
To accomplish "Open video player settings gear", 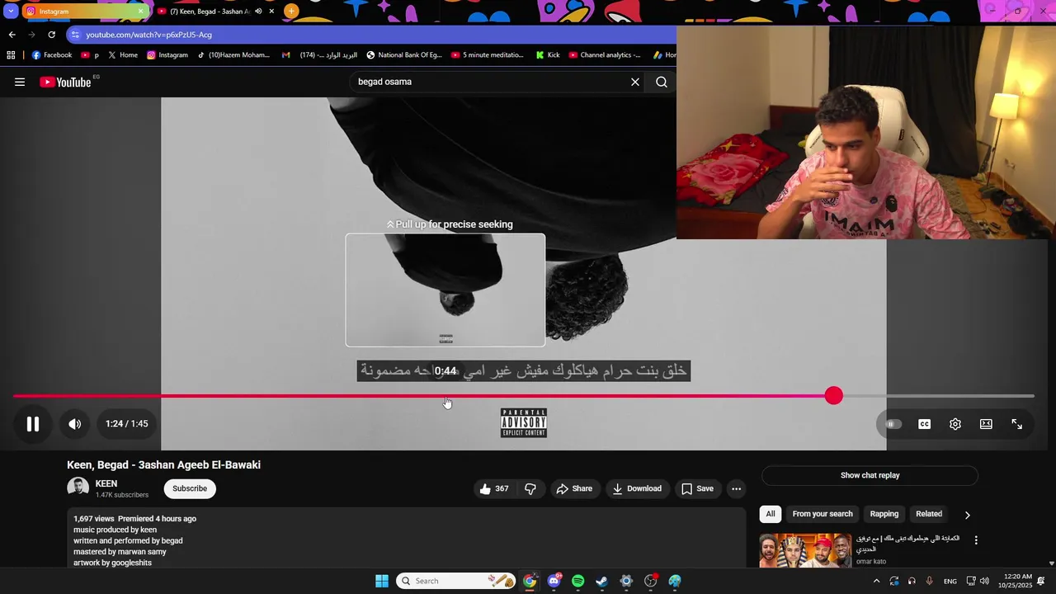I will point(955,424).
